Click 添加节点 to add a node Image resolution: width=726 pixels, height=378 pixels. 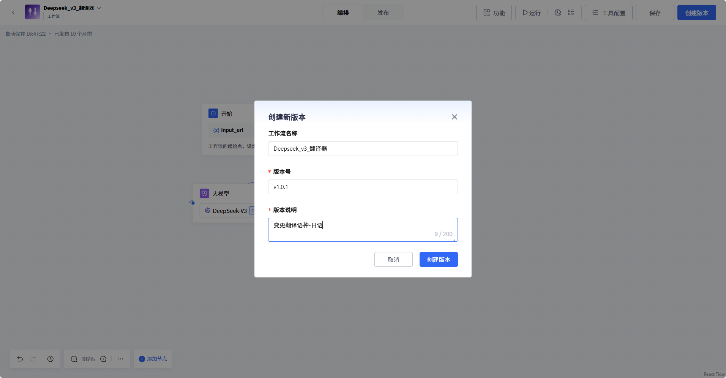click(x=153, y=359)
